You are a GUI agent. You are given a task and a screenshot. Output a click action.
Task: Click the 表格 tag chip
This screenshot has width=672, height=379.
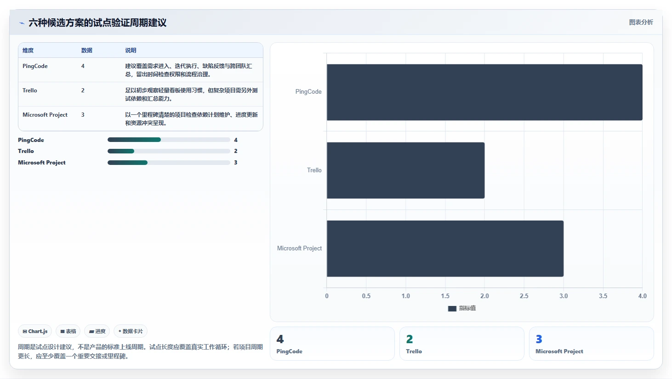(x=68, y=331)
